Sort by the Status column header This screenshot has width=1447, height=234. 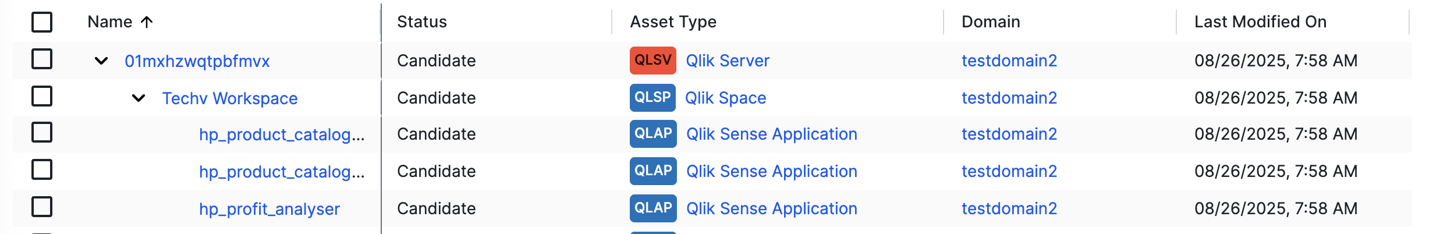[x=422, y=22]
